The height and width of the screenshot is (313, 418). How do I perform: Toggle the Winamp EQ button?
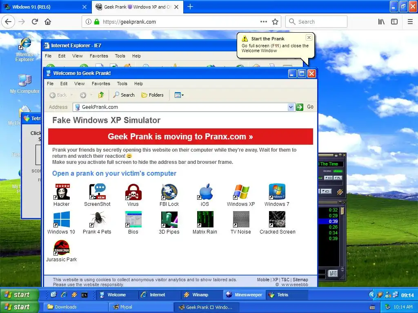click(x=329, y=178)
